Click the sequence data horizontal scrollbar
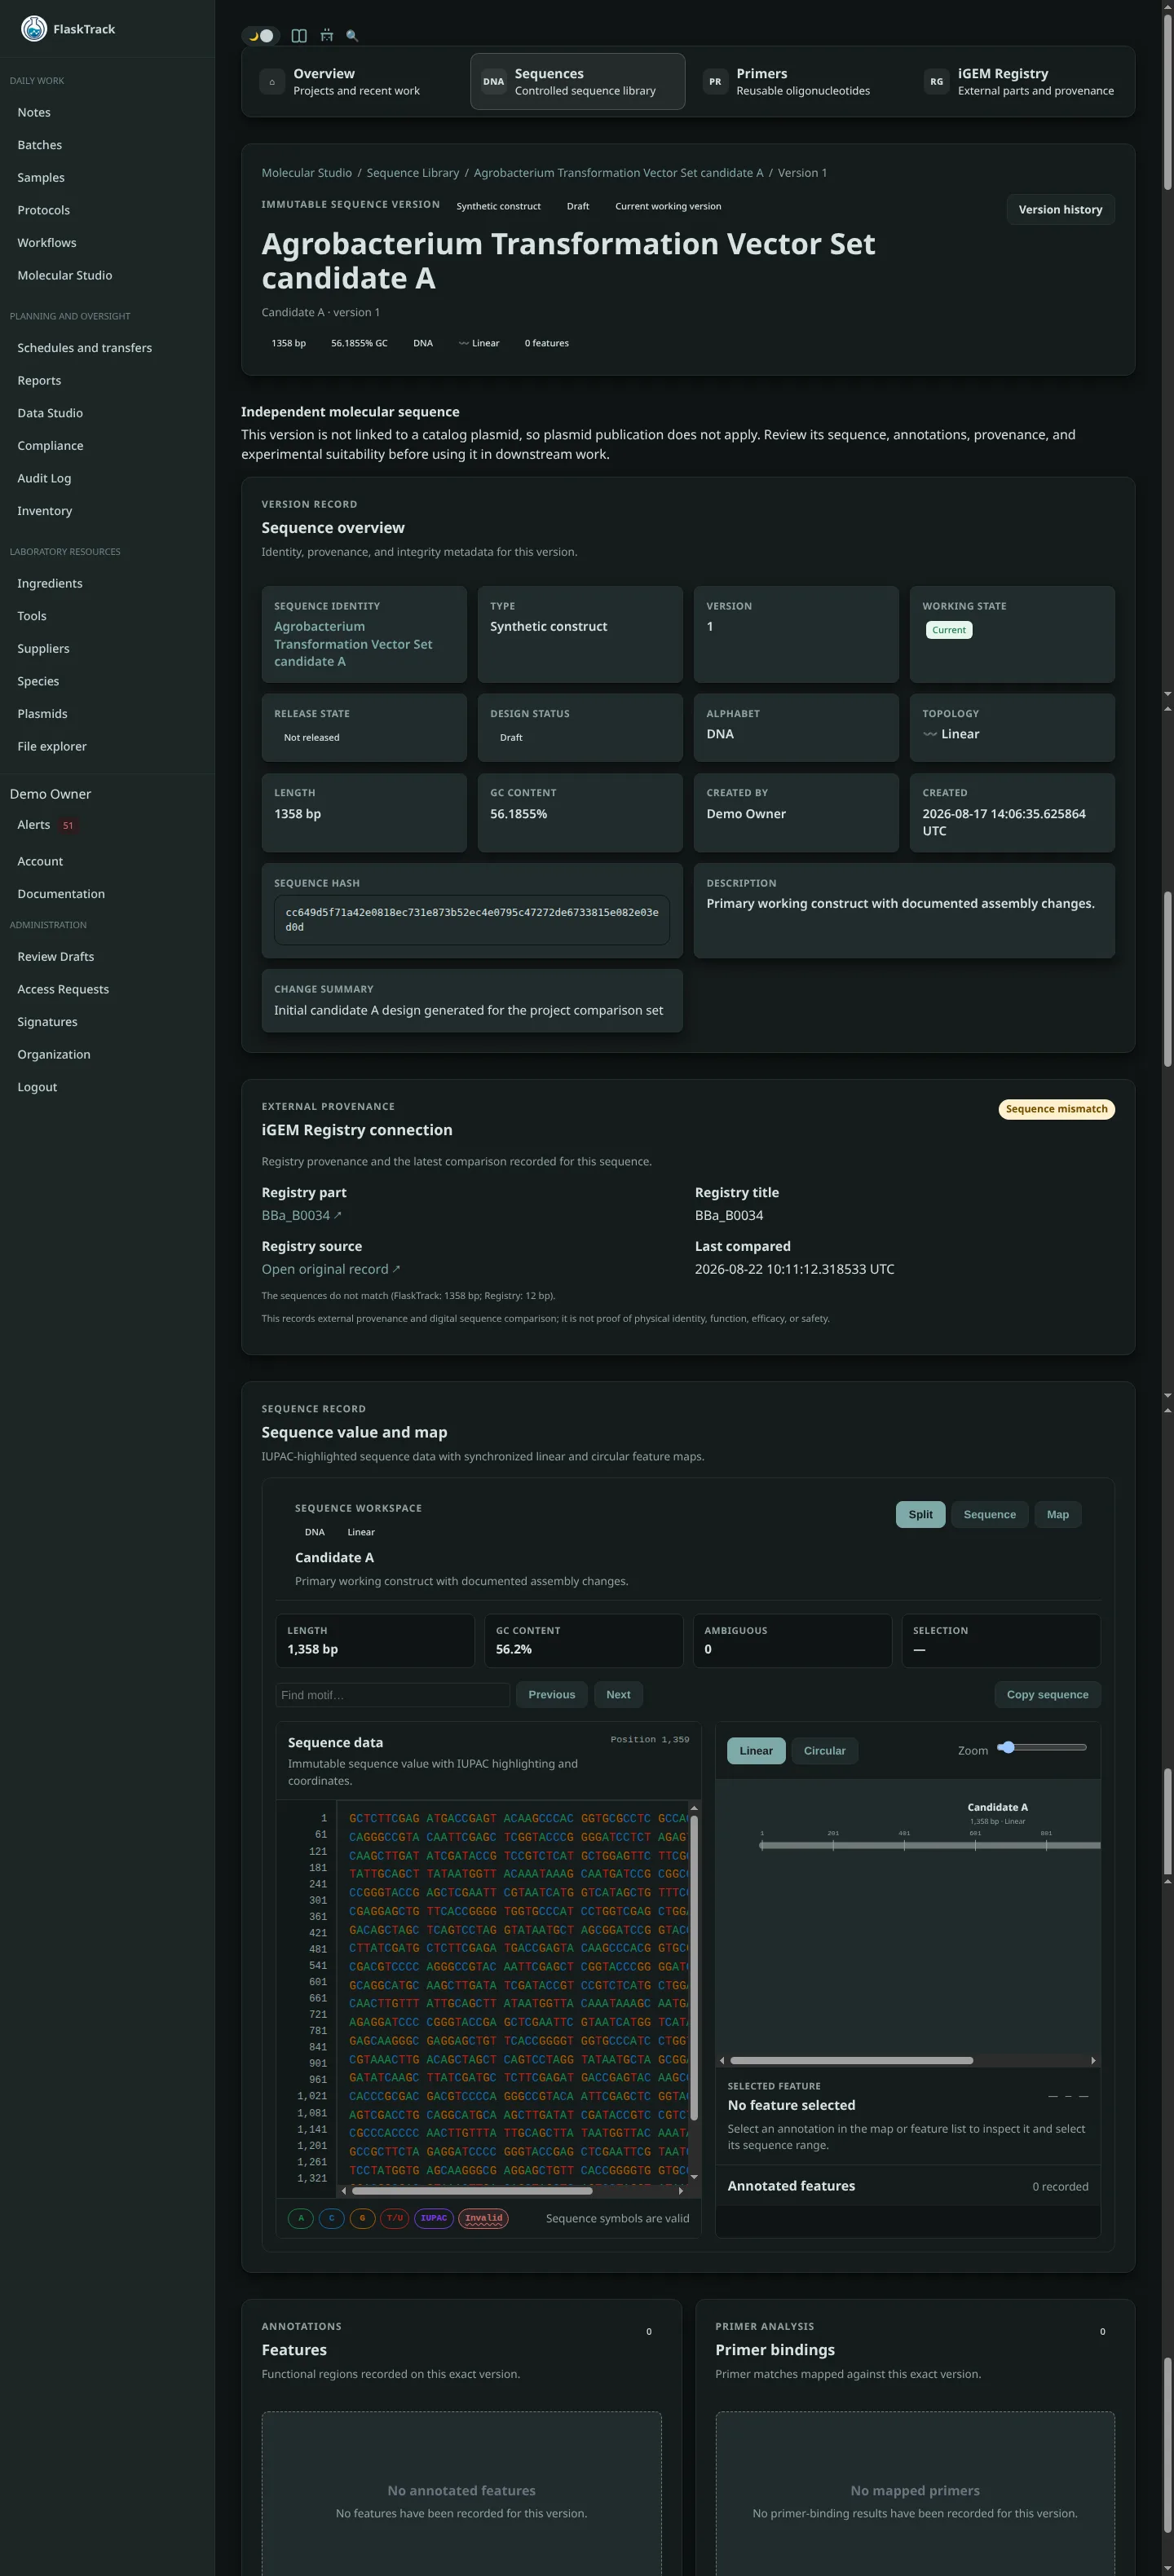 pos(471,2191)
